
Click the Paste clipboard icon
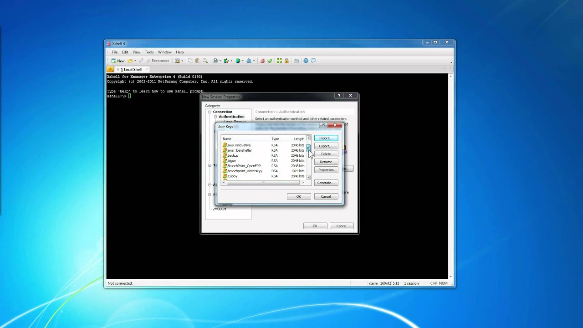click(198, 61)
